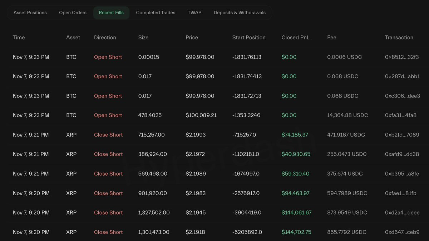The image size is (429, 241).
Task: Open transaction link 0x8512...32f3
Action: pos(402,57)
